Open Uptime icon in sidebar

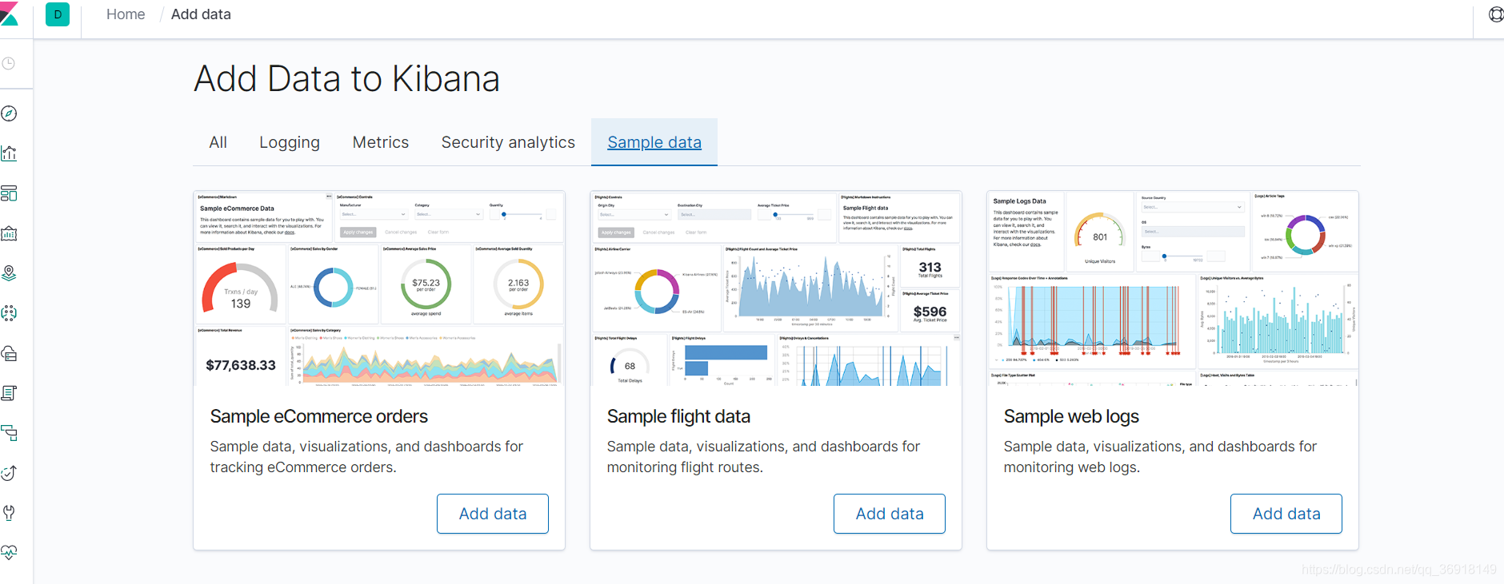[9, 473]
